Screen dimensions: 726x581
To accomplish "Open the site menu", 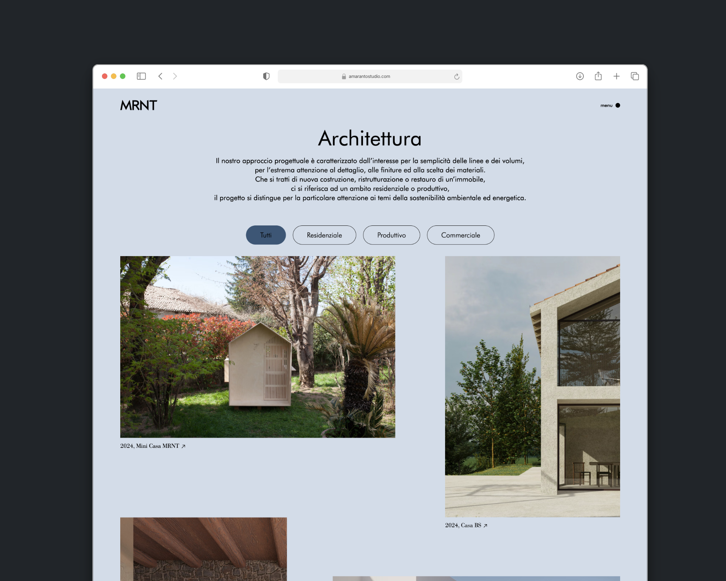I will pyautogui.click(x=606, y=106).
